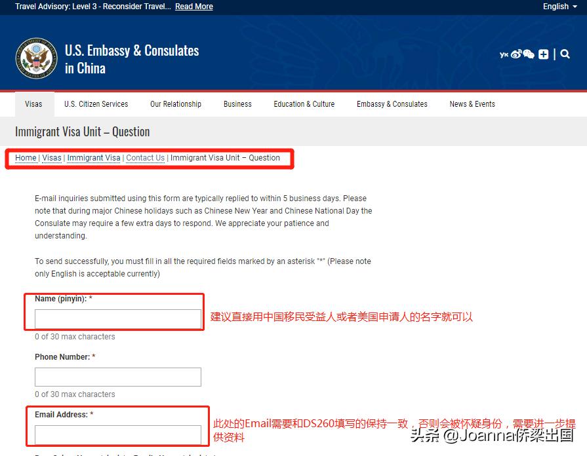Focus the Email Address input field
The height and width of the screenshot is (456, 587).
[x=118, y=434]
